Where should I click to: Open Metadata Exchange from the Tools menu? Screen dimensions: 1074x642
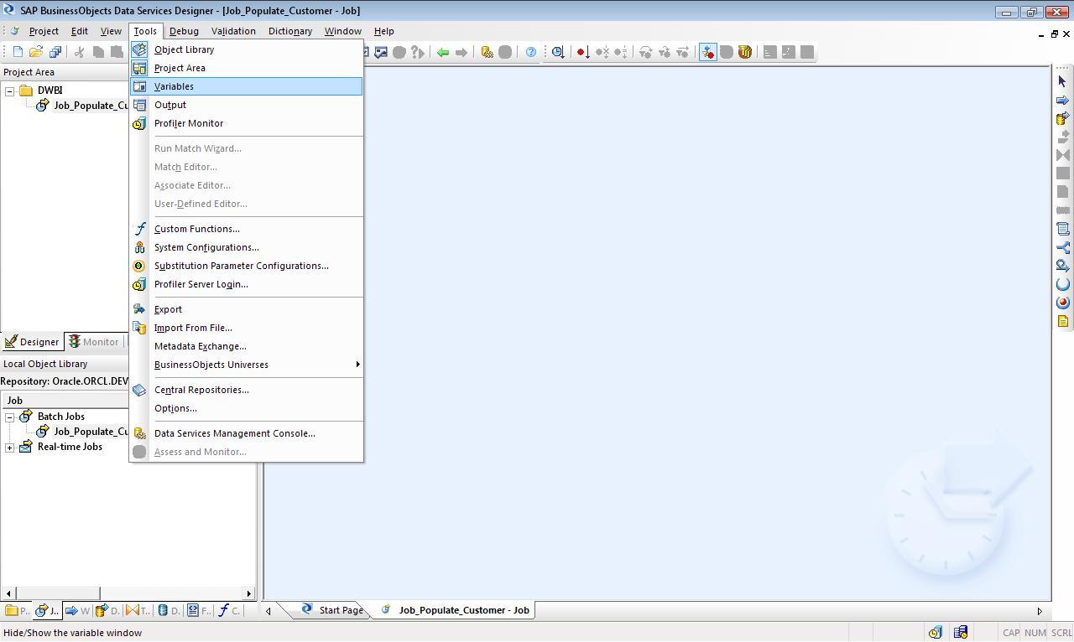[246, 346]
